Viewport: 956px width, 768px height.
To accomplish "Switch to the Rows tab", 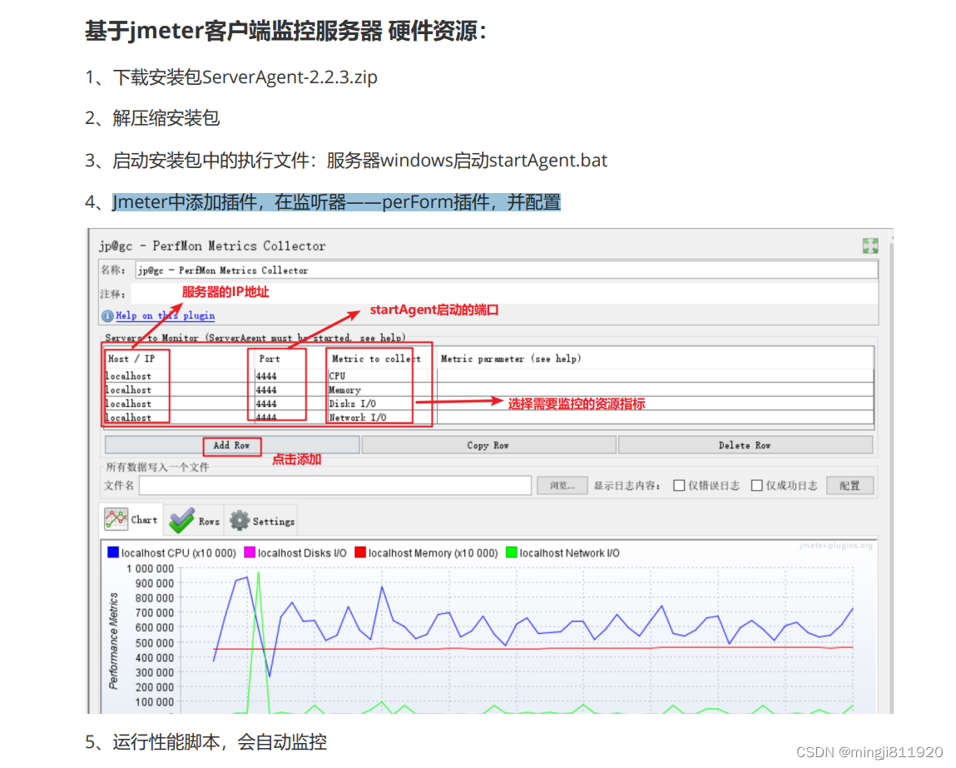I will 195,521.
